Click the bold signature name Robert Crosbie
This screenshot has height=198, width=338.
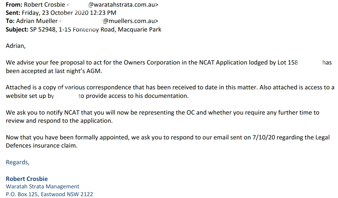pyautogui.click(x=27, y=179)
